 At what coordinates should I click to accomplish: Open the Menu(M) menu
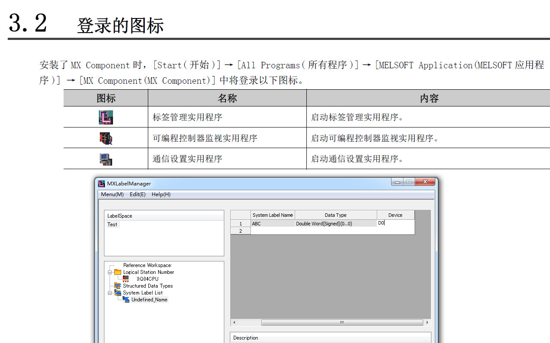pos(112,194)
